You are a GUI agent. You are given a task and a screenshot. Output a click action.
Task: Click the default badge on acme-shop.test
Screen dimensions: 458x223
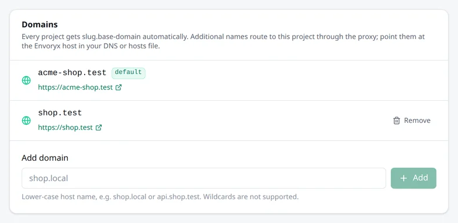(129, 73)
